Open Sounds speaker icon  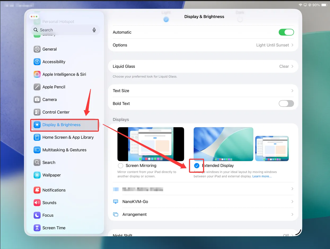37,203
